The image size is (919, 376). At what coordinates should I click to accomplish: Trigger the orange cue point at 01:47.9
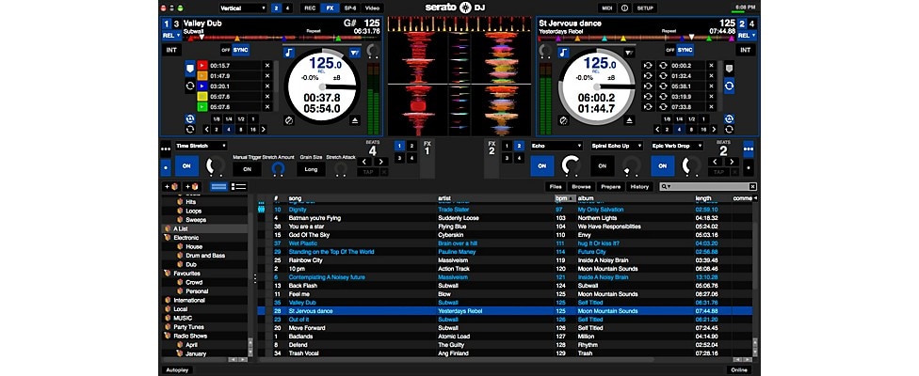click(x=202, y=76)
